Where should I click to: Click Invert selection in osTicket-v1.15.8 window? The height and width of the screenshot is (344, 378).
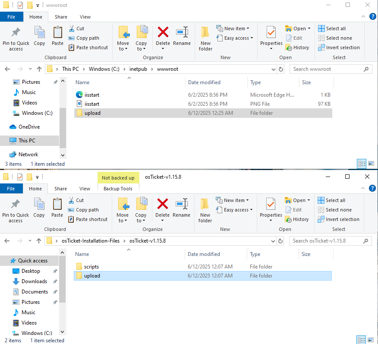coord(338,219)
